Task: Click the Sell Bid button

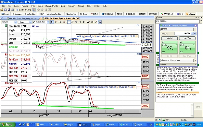Action: pos(170,56)
